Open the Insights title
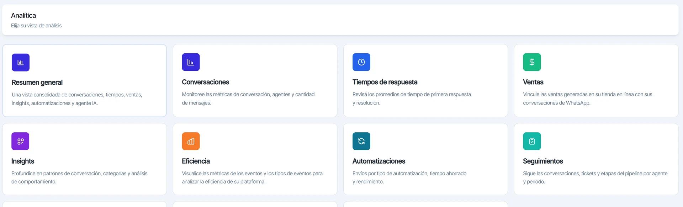 click(x=23, y=161)
